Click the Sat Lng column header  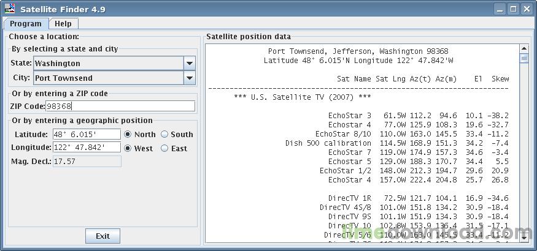point(390,79)
